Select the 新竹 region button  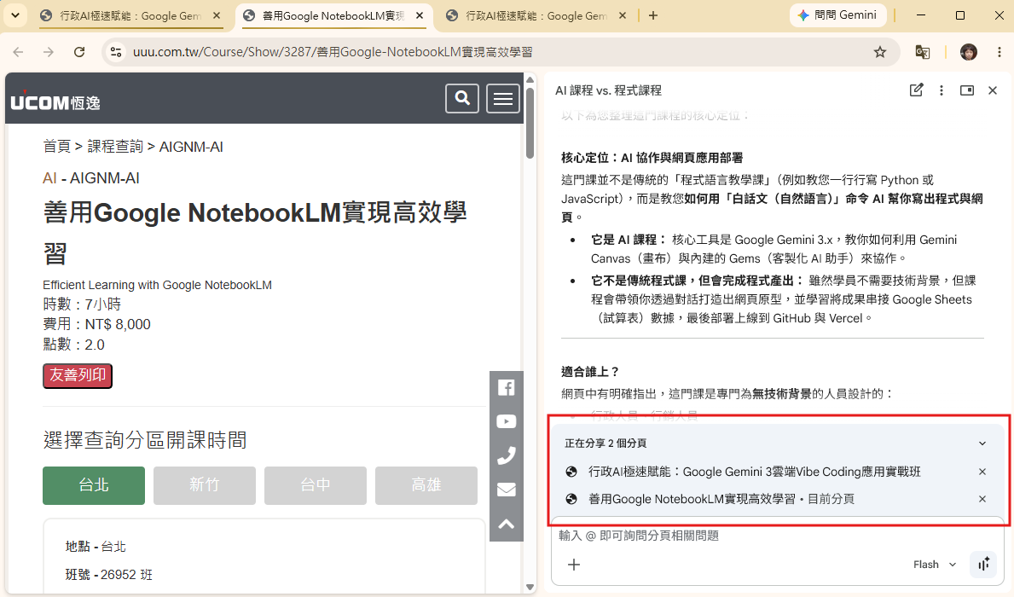pos(205,486)
